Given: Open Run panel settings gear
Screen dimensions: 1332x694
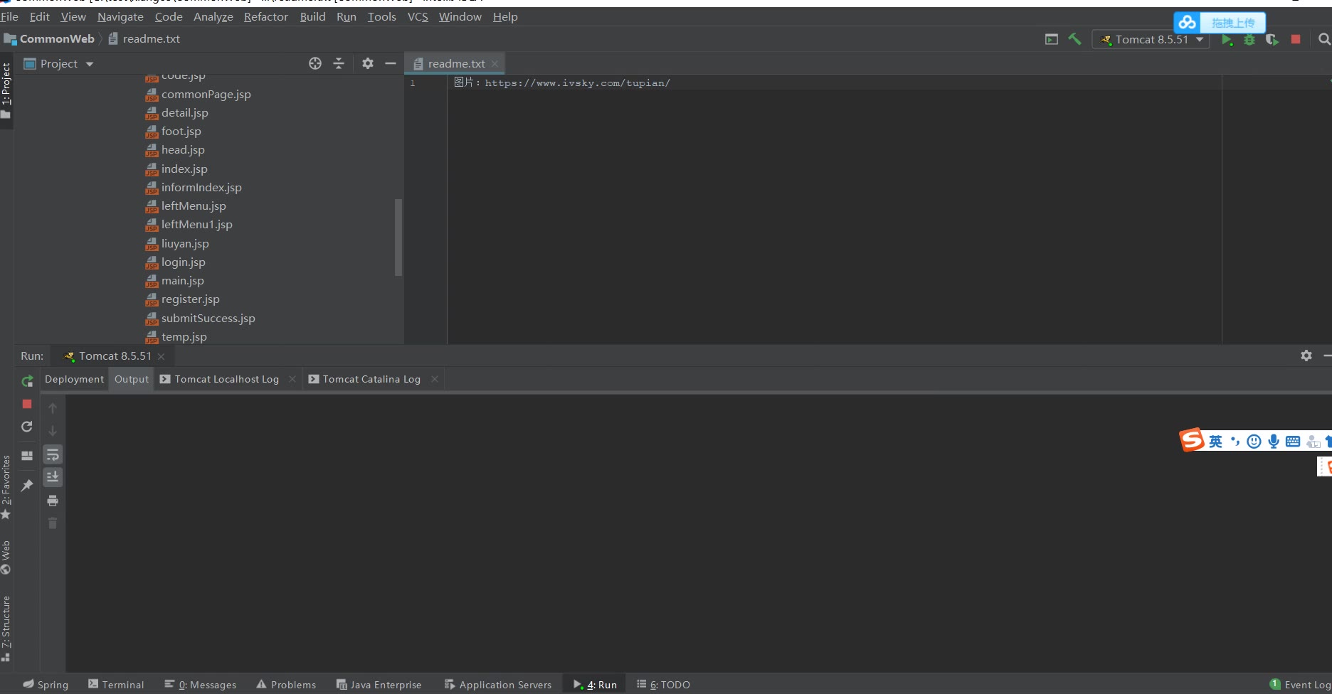Looking at the screenshot, I should pyautogui.click(x=1306, y=356).
